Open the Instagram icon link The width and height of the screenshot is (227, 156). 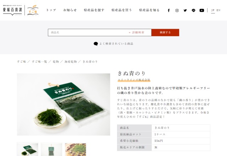[x=177, y=10]
